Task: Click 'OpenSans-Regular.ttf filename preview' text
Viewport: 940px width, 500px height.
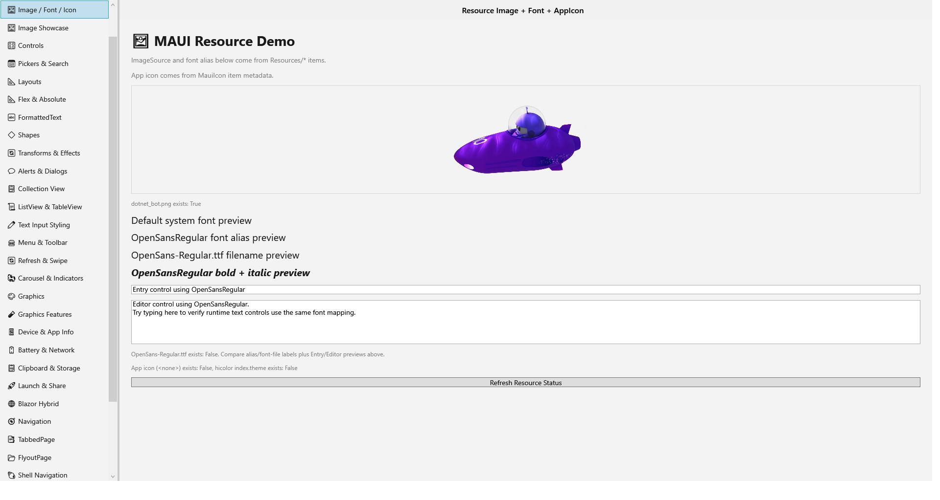Action: coord(215,255)
